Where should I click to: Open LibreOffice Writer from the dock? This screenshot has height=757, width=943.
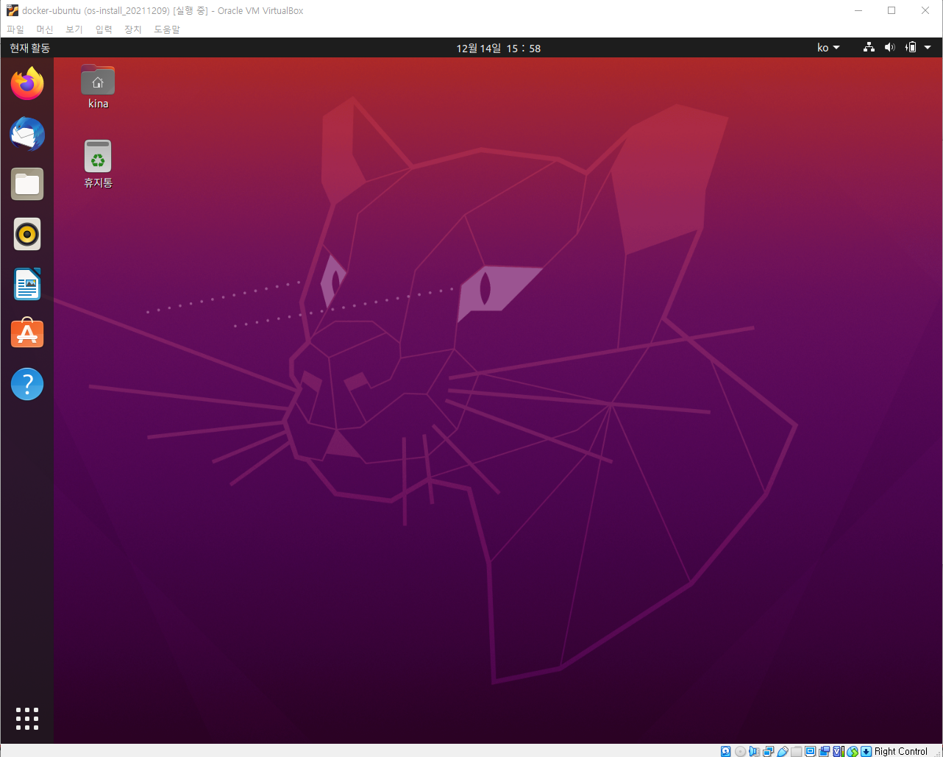pos(27,284)
